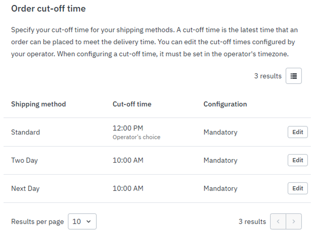Click the bottom 3 results count
314x232 pixels.
(x=252, y=221)
